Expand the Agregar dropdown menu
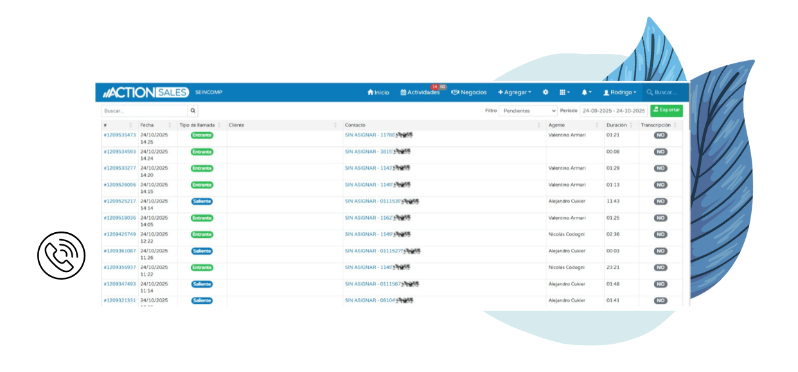The image size is (798, 372). 515,92
